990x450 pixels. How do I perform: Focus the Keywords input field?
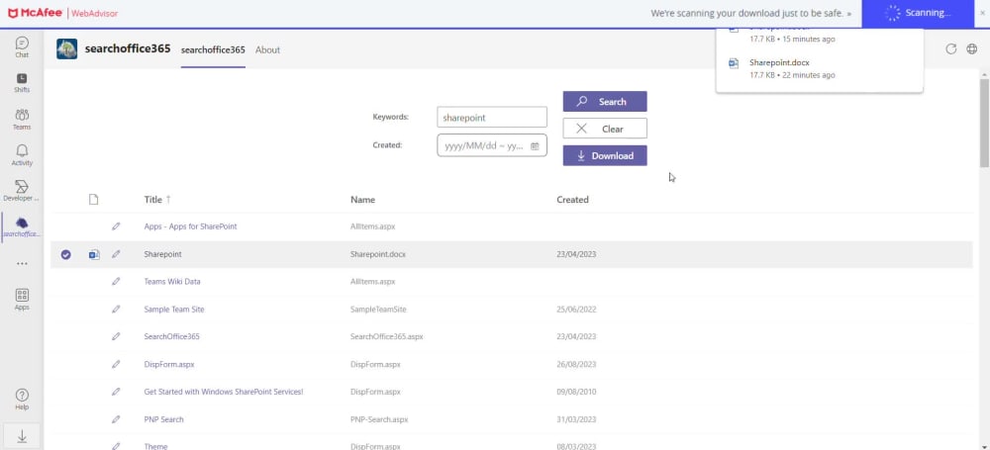click(x=492, y=118)
